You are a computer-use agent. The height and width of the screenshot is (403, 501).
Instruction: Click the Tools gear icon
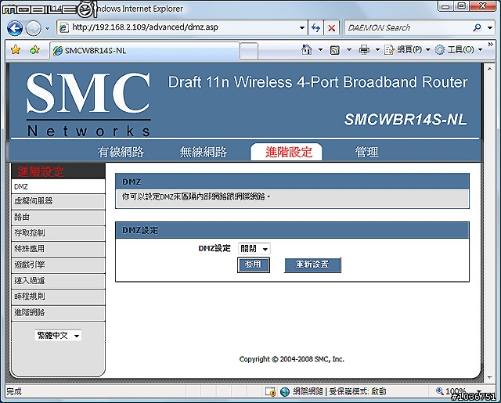click(440, 50)
